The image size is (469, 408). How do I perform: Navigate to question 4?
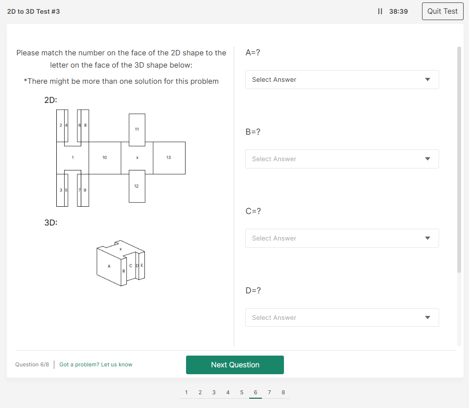pos(228,392)
